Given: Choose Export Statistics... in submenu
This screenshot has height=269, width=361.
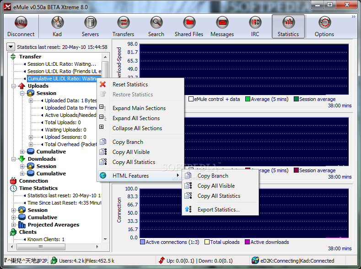Looking at the screenshot, I should pos(221,210).
